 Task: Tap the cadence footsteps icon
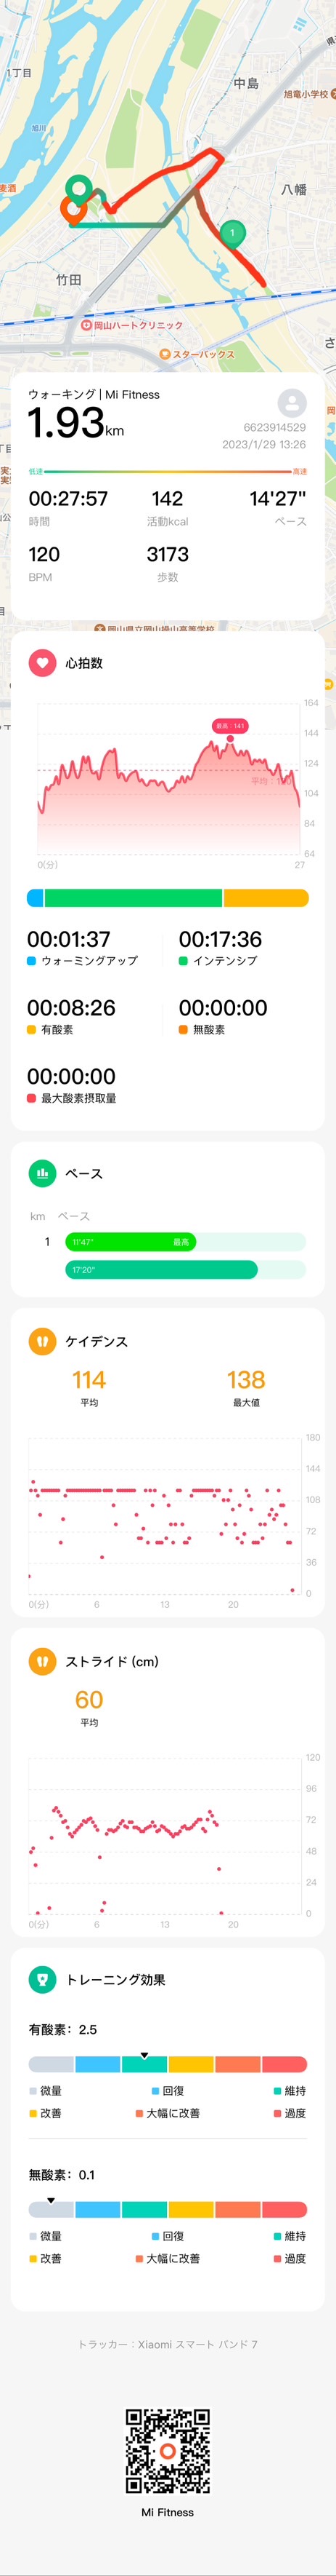pyautogui.click(x=42, y=1340)
